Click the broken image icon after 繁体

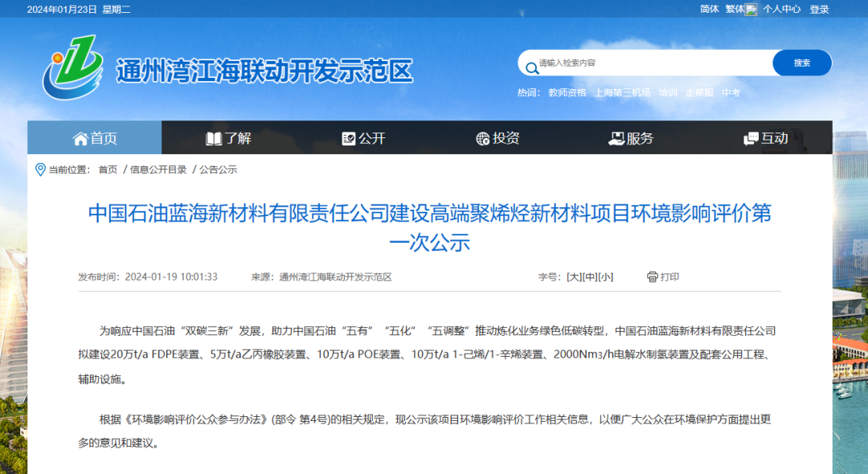coord(751,10)
